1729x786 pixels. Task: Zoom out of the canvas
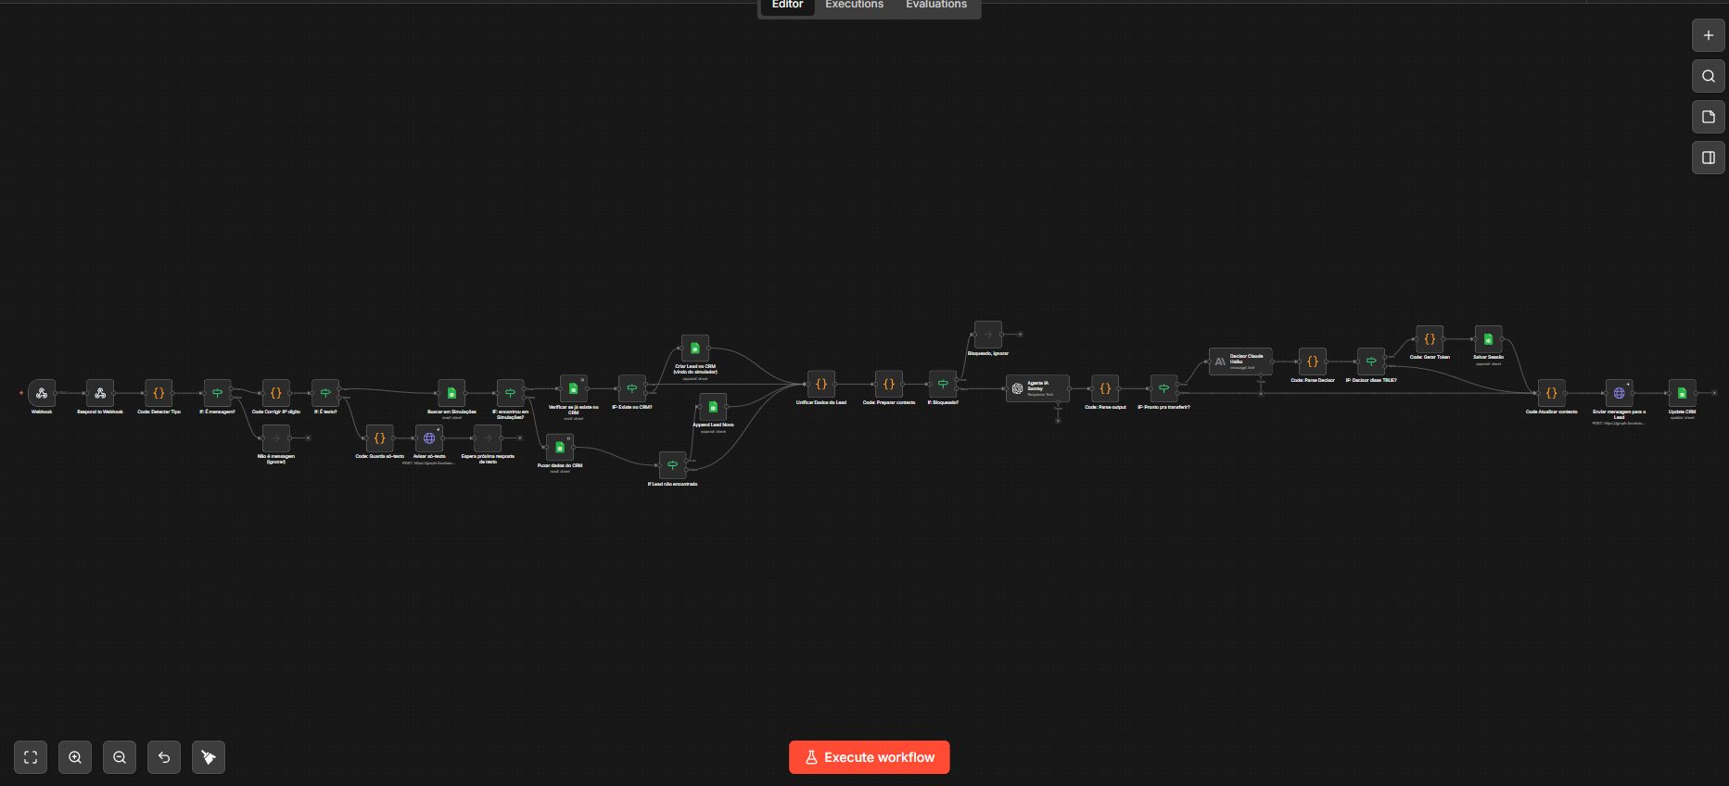[x=120, y=757]
